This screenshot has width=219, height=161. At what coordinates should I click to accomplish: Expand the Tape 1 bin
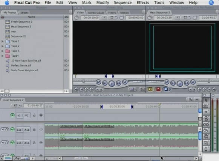pyautogui.click(x=2, y=41)
